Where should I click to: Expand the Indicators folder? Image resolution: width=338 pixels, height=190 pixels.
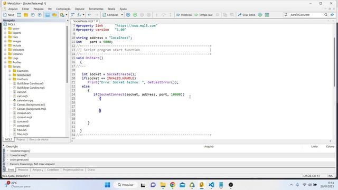(5, 50)
